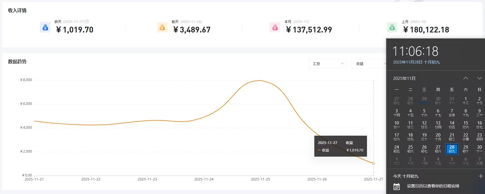The width and height of the screenshot is (485, 194).
Task: Click the calendar icon beside 设置日历 prompt
Action: coord(397,186)
